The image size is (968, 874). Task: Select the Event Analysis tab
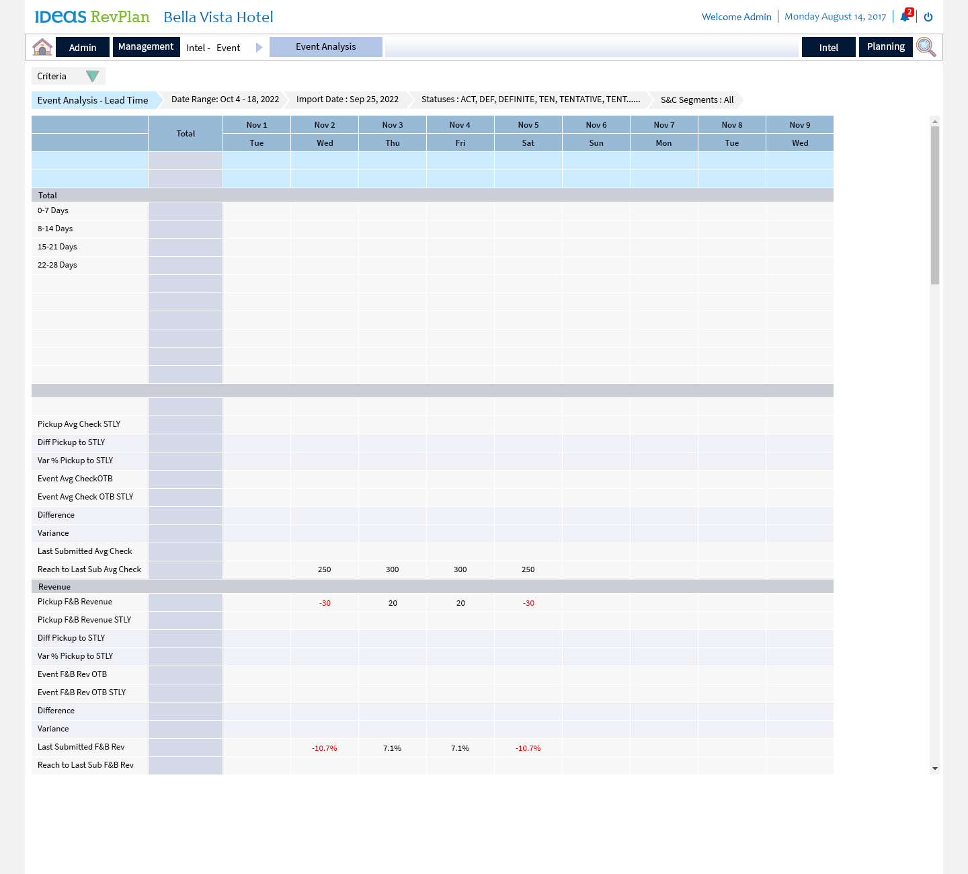click(x=326, y=47)
